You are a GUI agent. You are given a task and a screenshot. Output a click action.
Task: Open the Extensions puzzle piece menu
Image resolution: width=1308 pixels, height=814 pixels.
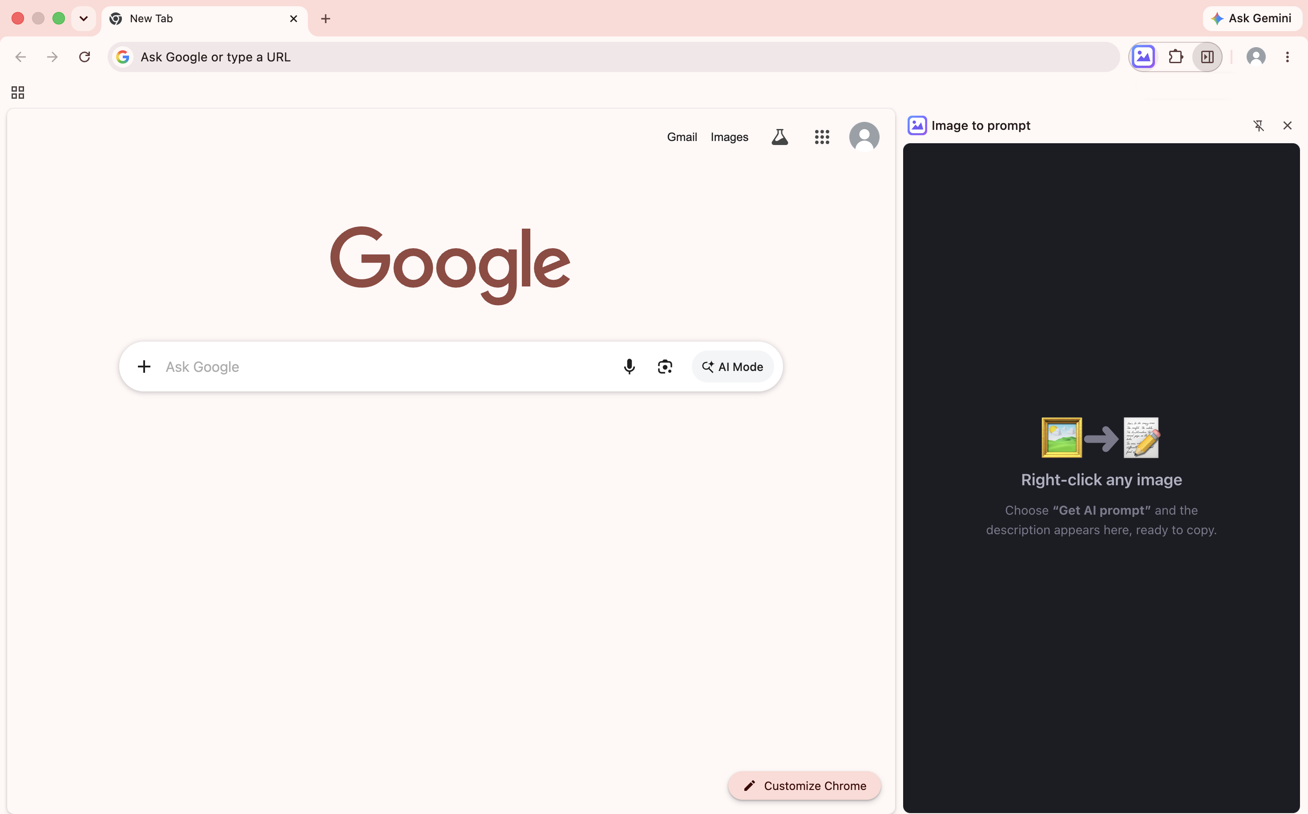pyautogui.click(x=1175, y=56)
